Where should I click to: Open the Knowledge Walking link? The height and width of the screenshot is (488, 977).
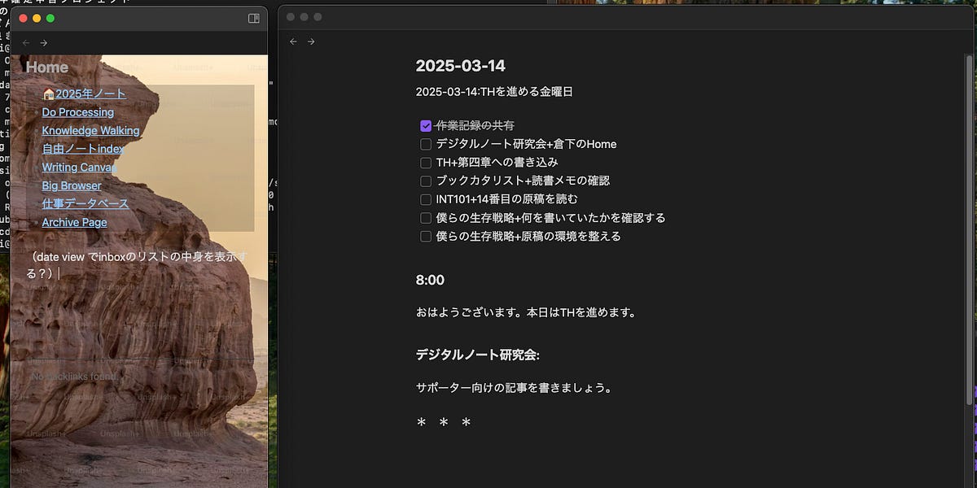click(91, 131)
